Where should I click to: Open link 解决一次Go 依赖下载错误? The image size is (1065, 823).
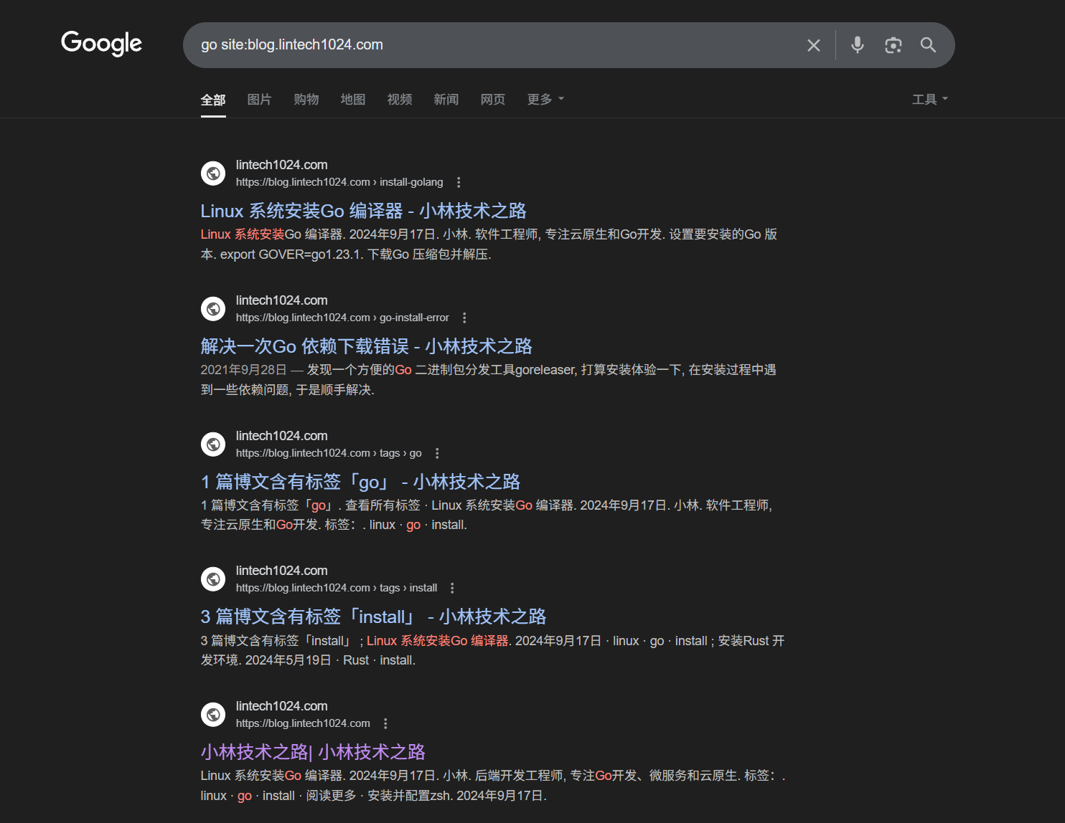click(x=366, y=346)
